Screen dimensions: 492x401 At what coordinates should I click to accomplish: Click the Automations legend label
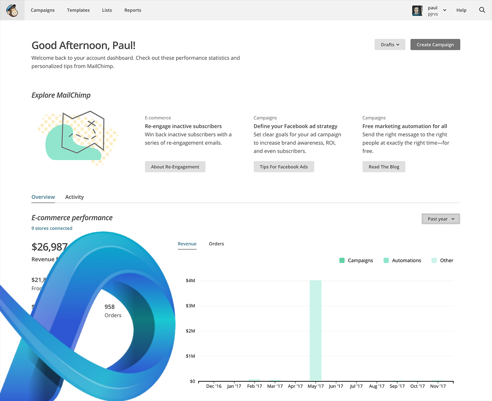(x=407, y=260)
